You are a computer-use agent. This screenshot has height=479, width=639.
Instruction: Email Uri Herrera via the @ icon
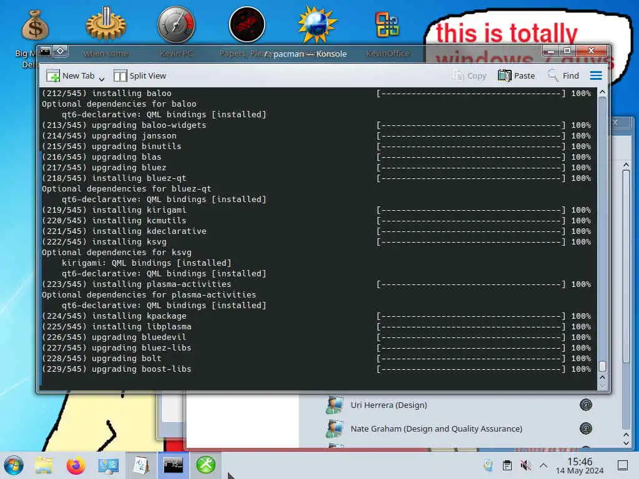pos(585,405)
